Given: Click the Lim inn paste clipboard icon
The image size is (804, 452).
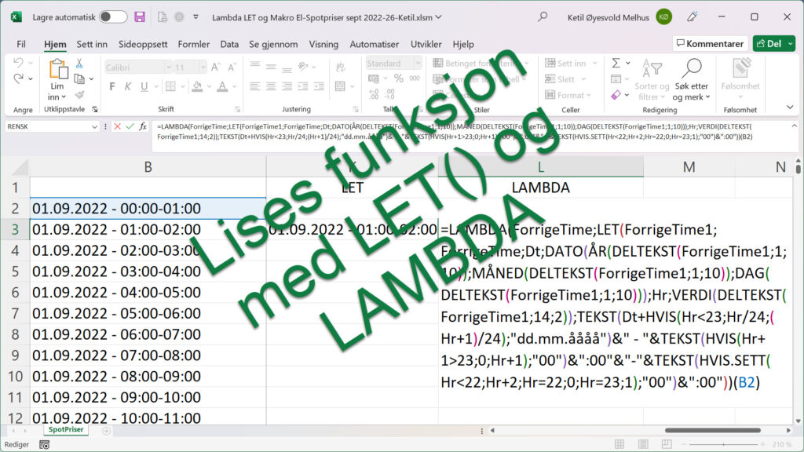Looking at the screenshot, I should click(58, 70).
